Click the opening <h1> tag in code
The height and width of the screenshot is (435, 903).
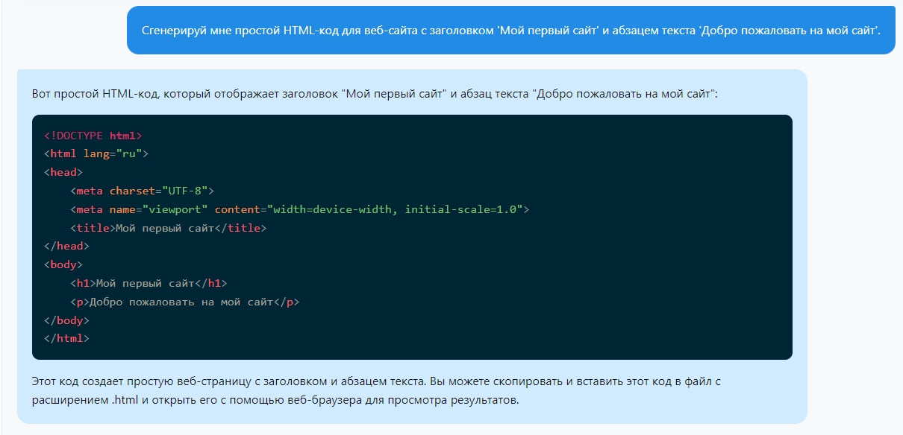(x=84, y=283)
